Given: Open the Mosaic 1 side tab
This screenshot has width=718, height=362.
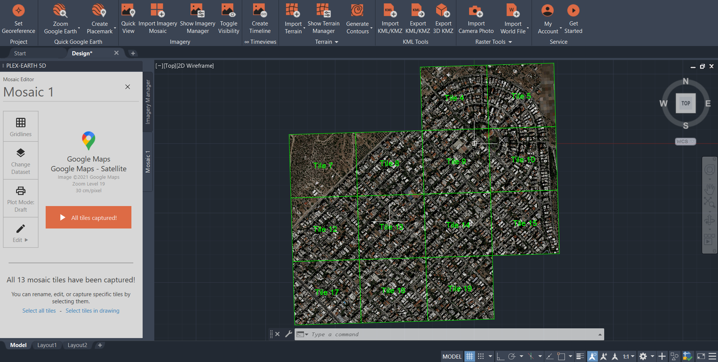Looking at the screenshot, I should point(148,162).
